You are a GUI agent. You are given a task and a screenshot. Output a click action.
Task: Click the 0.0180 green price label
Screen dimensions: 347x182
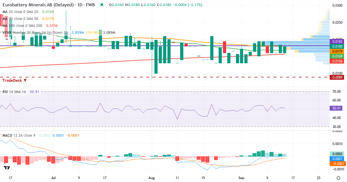pyautogui.click(x=337, y=46)
